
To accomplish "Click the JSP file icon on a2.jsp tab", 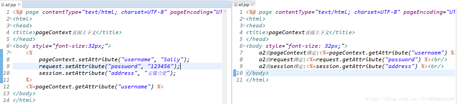I will [3, 5].
